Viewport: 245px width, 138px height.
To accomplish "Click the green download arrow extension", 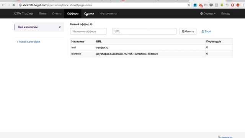I will (222, 5).
